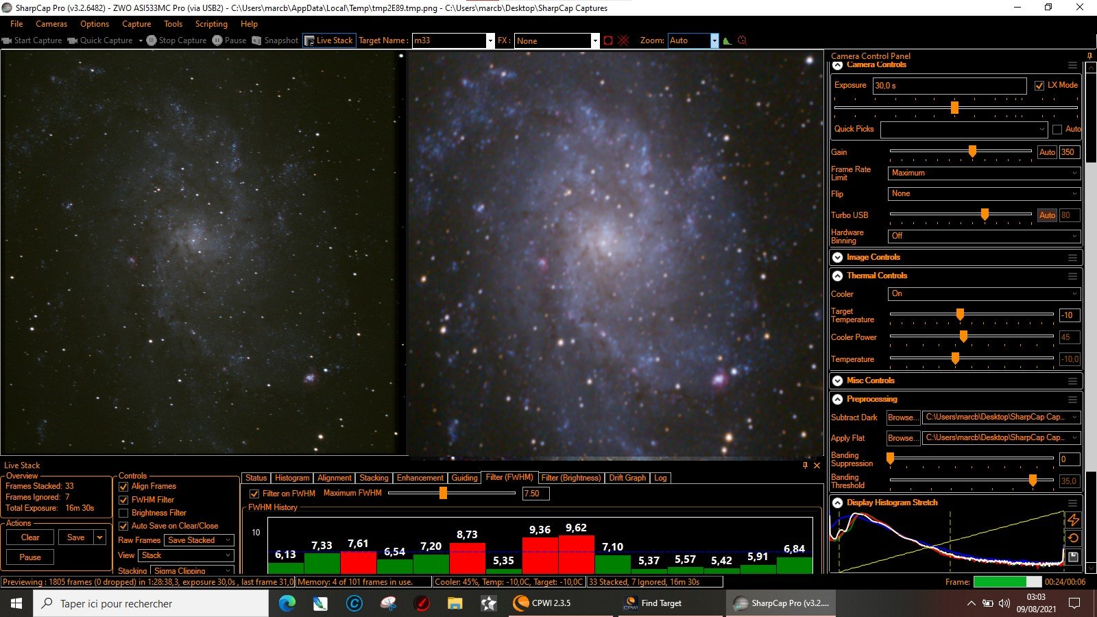
Task: Switch to the Drift Graph tab
Action: pyautogui.click(x=627, y=478)
